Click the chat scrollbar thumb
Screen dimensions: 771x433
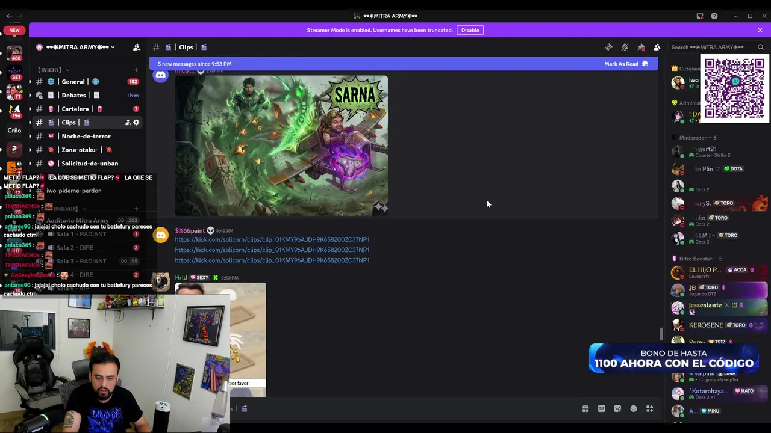point(661,334)
